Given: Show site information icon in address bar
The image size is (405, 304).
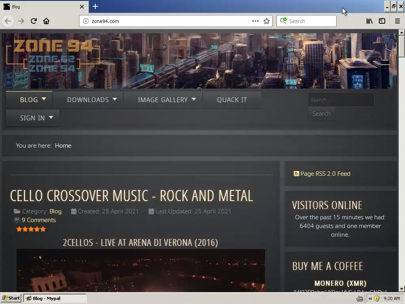Looking at the screenshot, I should pos(86,21).
